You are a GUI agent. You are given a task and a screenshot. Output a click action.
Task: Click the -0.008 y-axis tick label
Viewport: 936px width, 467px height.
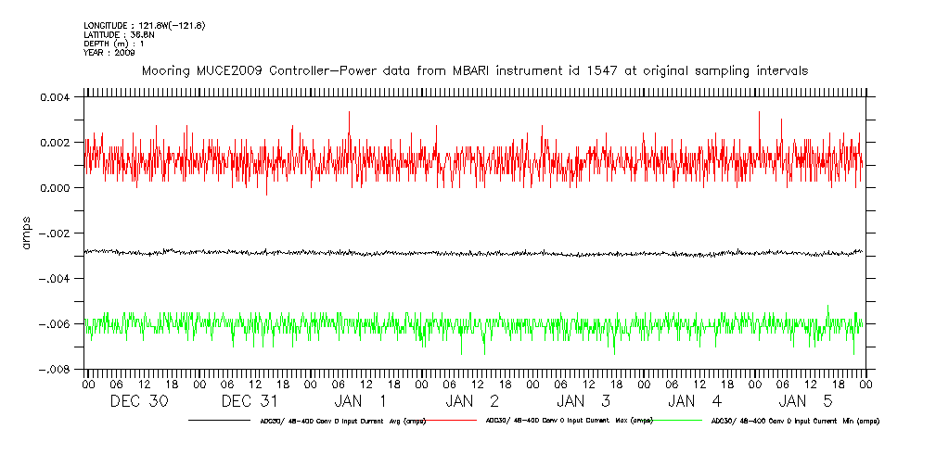(58, 370)
